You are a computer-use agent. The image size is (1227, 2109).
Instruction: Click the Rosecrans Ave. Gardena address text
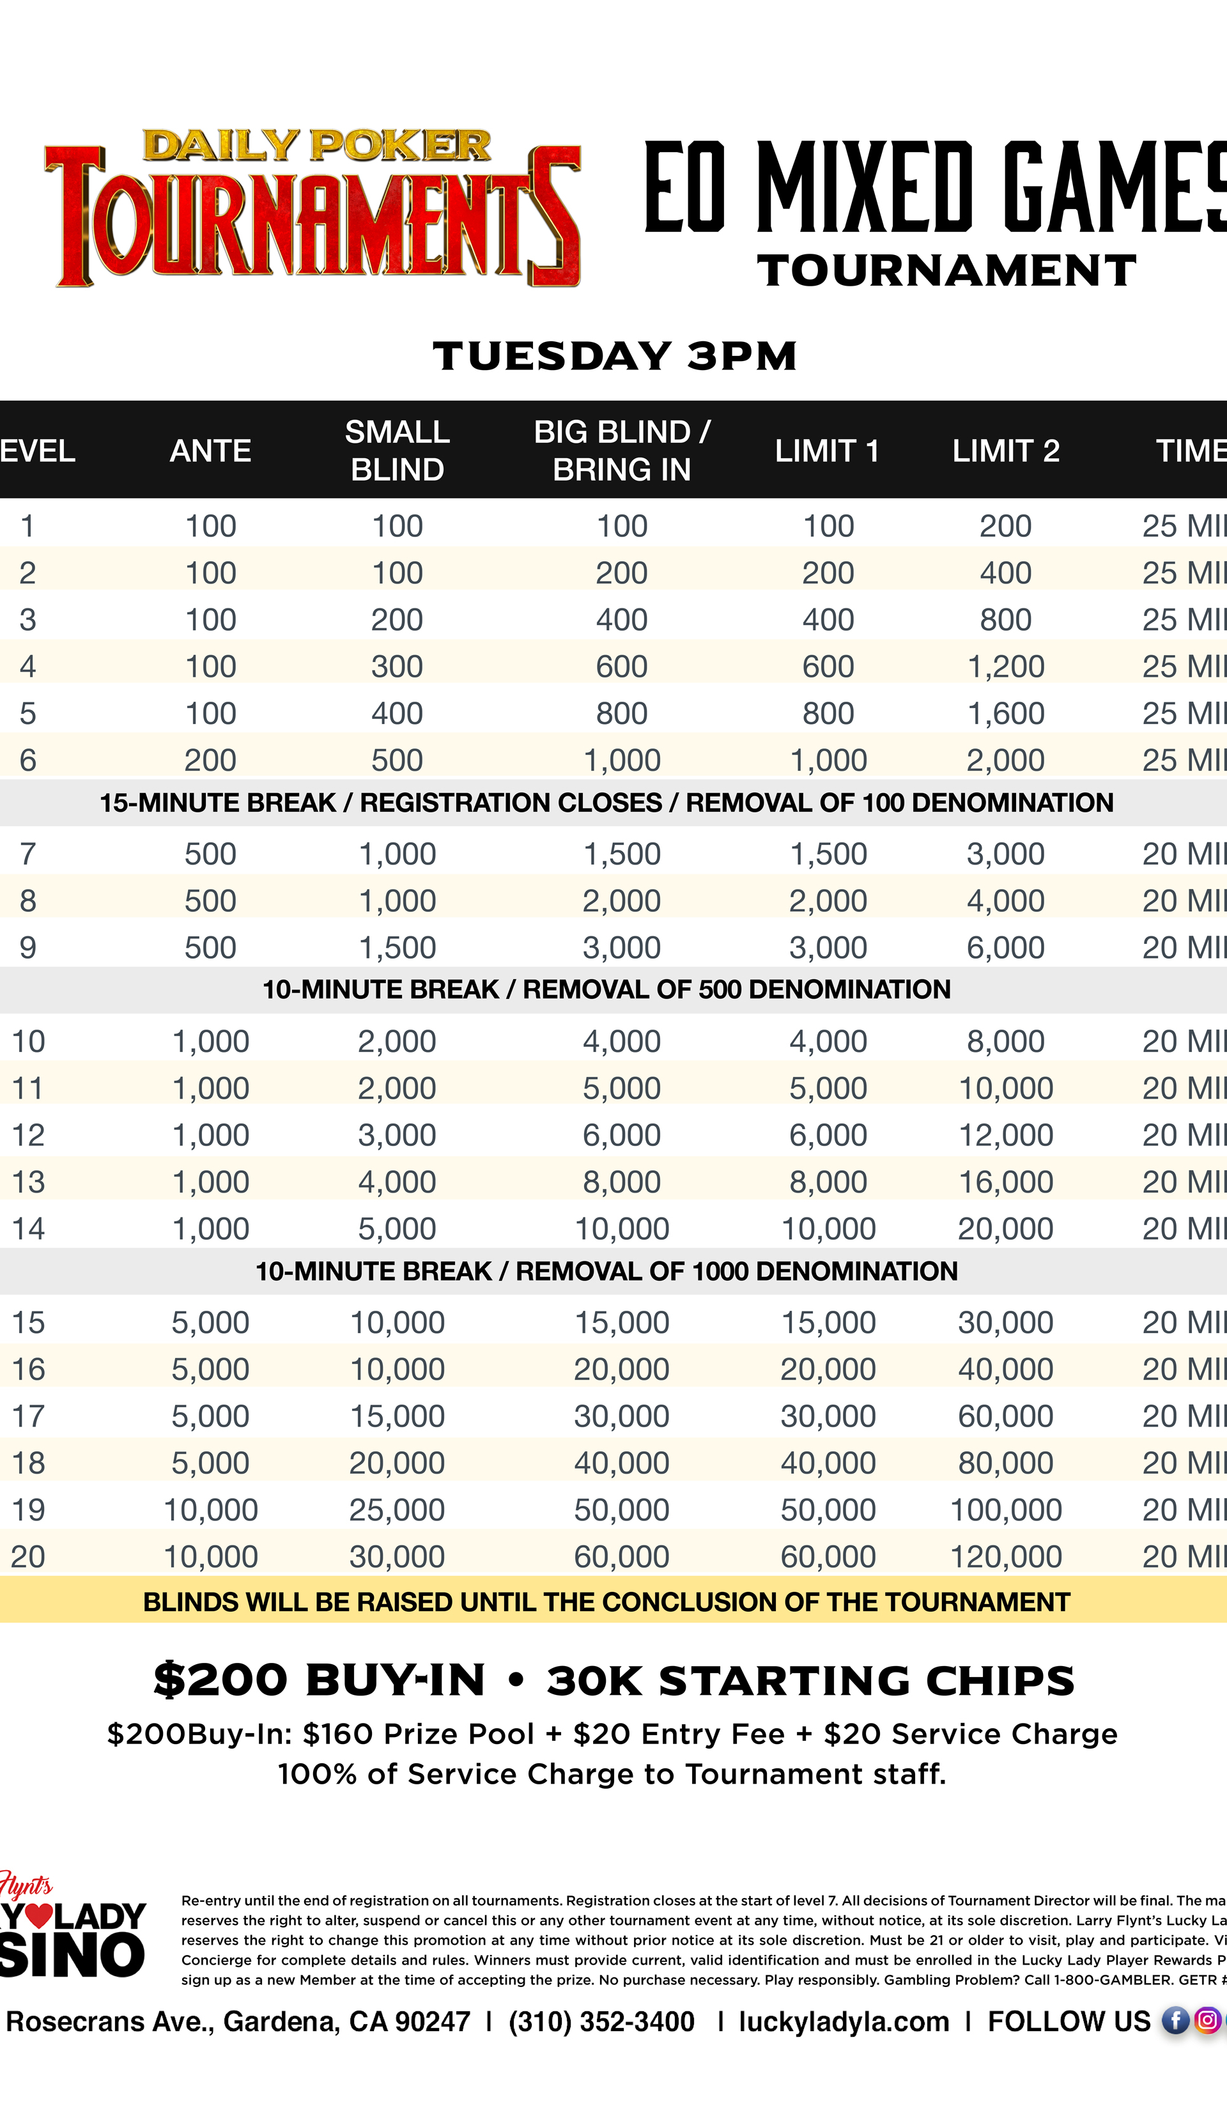(x=238, y=2022)
